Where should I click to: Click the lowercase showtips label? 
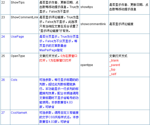click(x=87, y=7)
